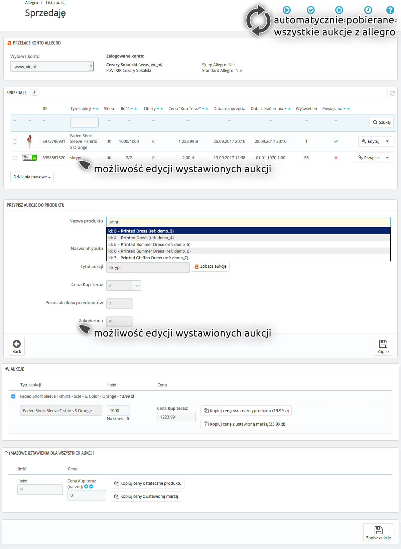Screen dimensions: 401x549
Task: Focus the Faded Short Sleeve T-shirts S Orange title field
Action: click(x=61, y=410)
